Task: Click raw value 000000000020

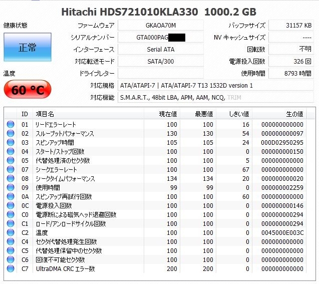Action: coord(282,179)
